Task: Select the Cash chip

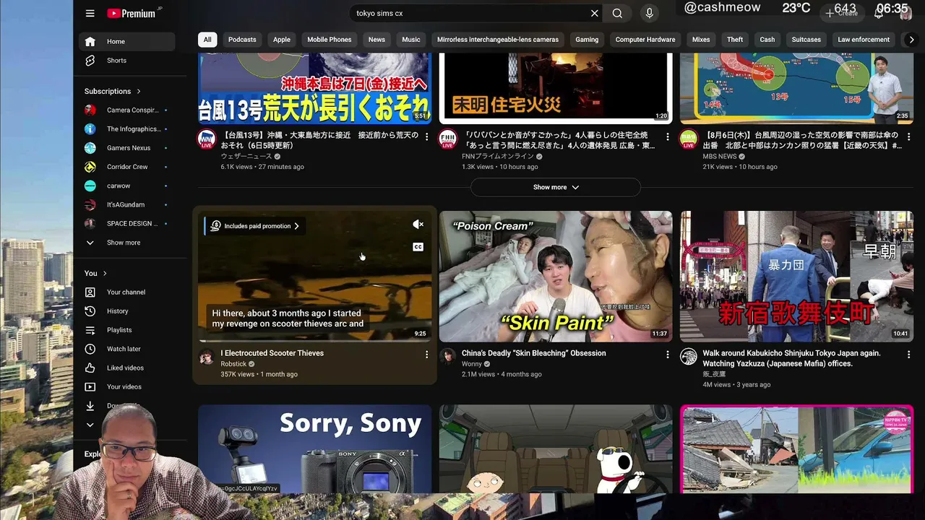Action: coord(767,40)
